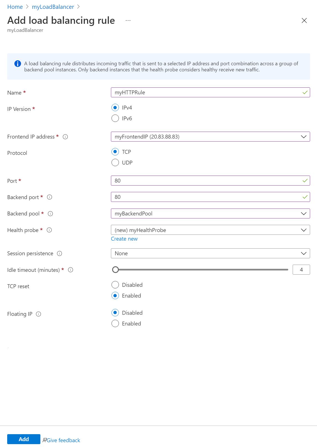Click the Idle timeout info icon

point(71,270)
